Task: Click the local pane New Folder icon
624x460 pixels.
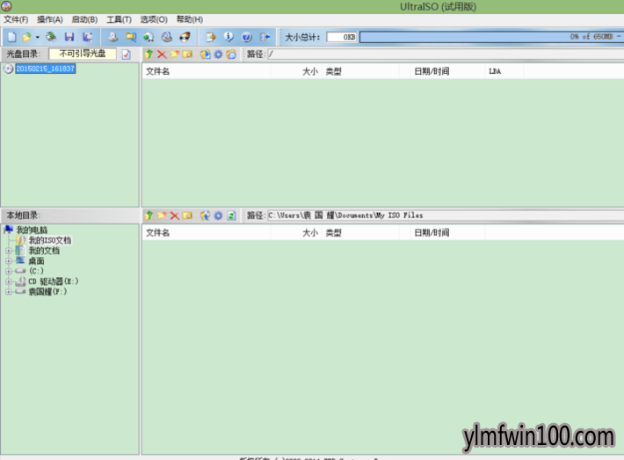Action: pos(162,215)
